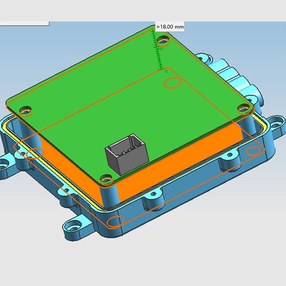The image size is (286, 286).
Task: Click the 18.00 mm dimension value field
Action: click(170, 27)
